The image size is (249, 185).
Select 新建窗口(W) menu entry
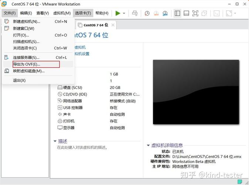click(38, 28)
